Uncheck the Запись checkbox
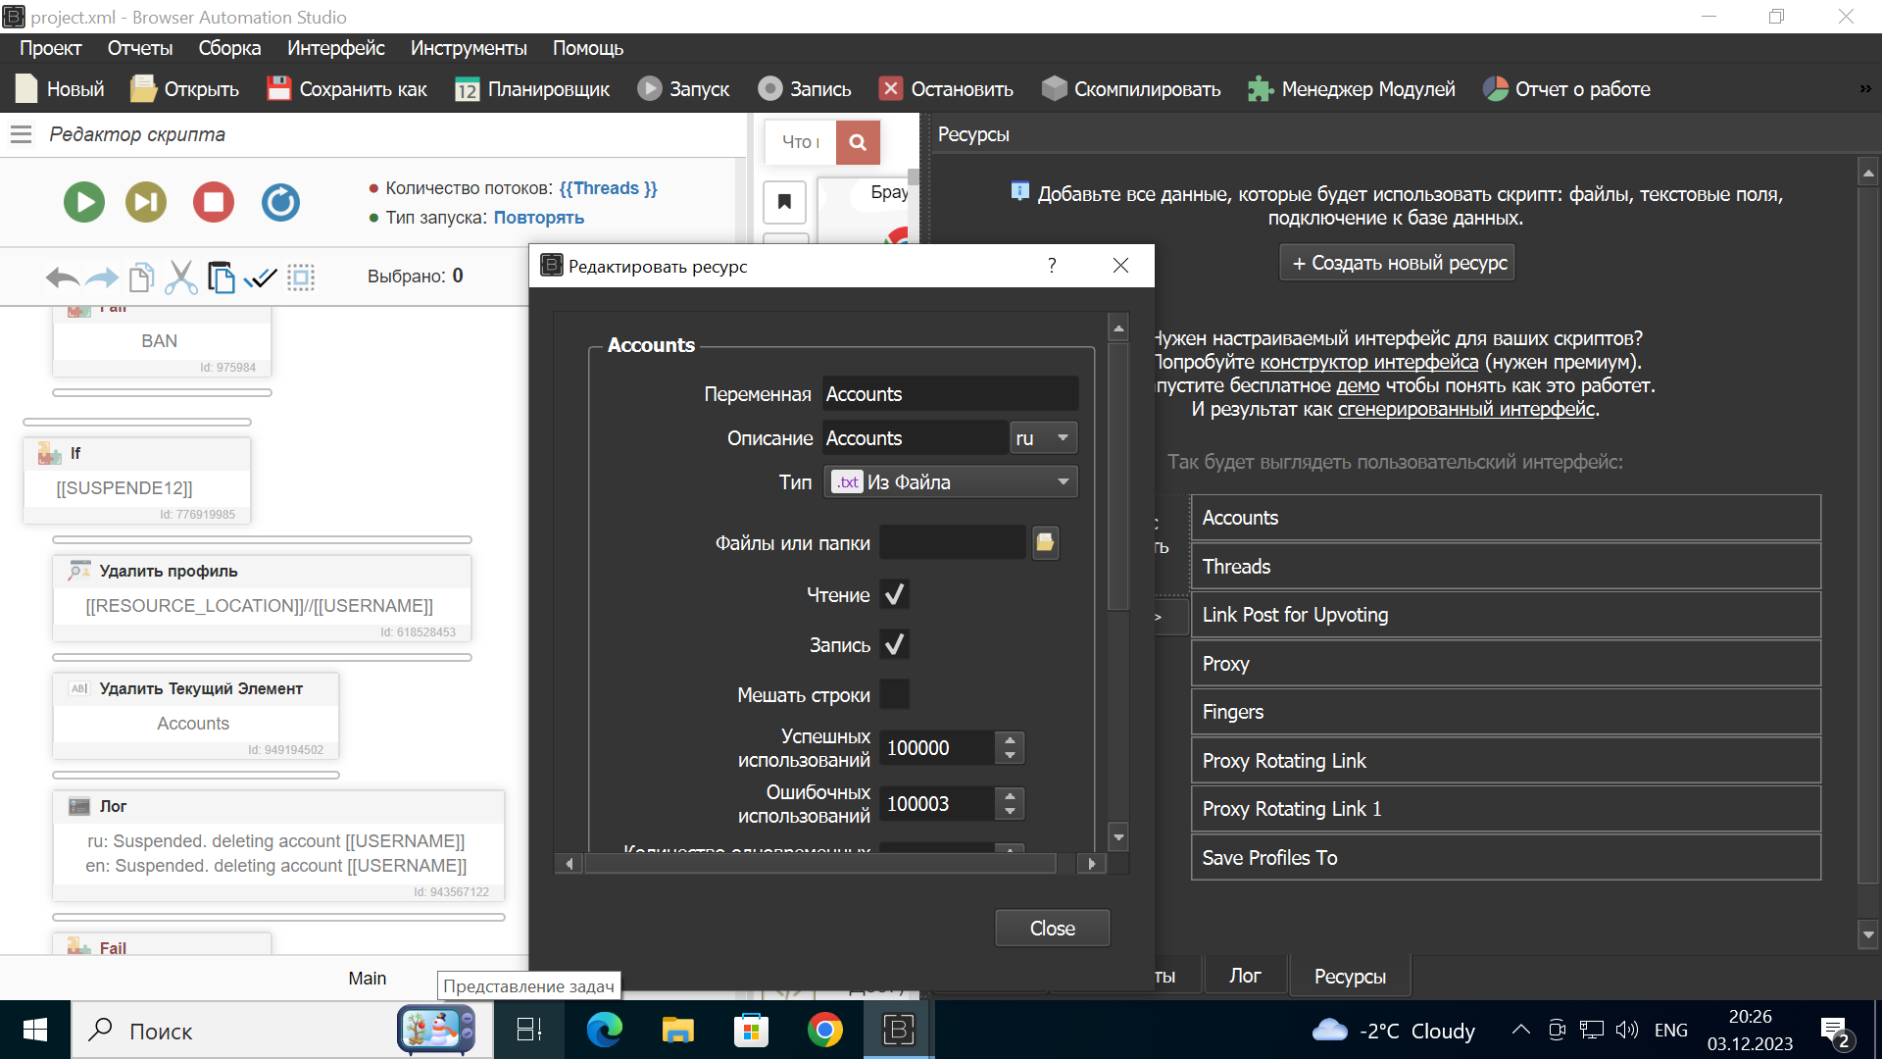This screenshot has height=1059, width=1882. pyautogui.click(x=894, y=644)
